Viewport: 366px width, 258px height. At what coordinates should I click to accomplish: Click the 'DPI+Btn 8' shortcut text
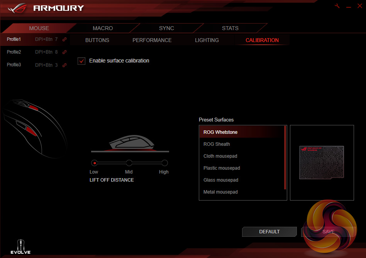click(46, 52)
